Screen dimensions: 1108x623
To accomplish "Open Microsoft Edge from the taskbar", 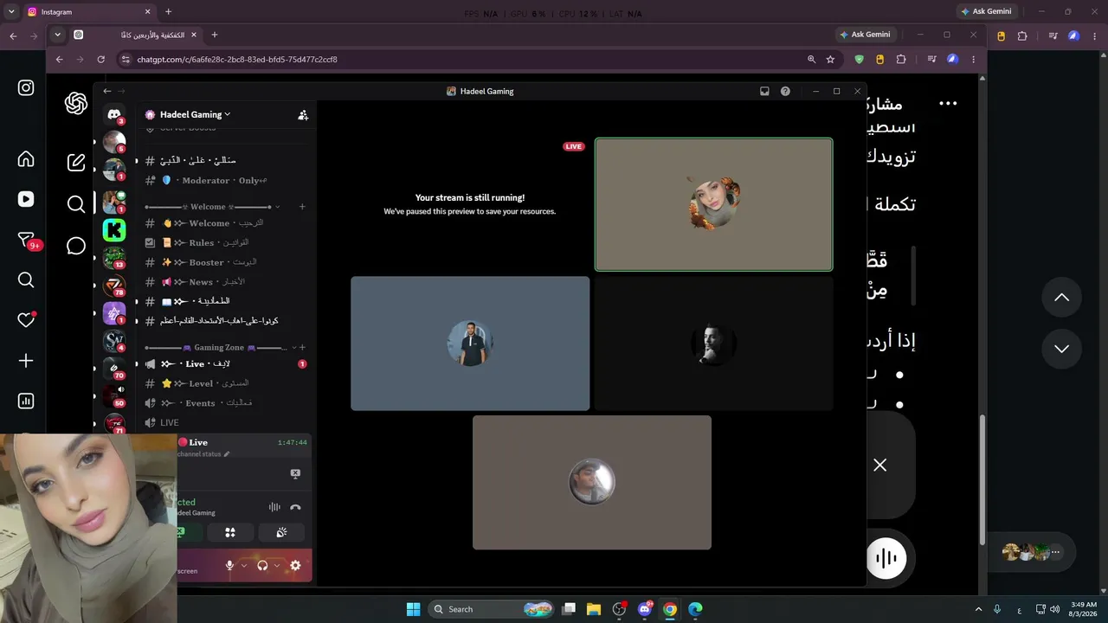I will [x=695, y=609].
